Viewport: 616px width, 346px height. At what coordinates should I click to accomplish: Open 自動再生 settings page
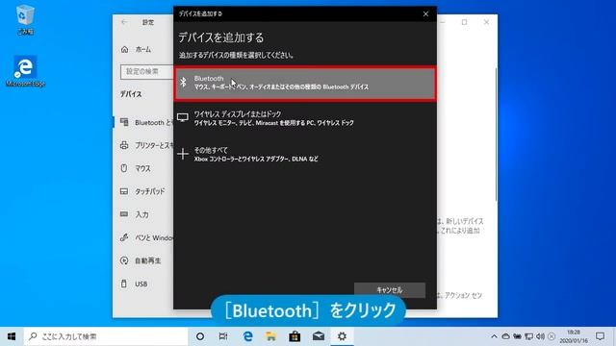point(143,260)
